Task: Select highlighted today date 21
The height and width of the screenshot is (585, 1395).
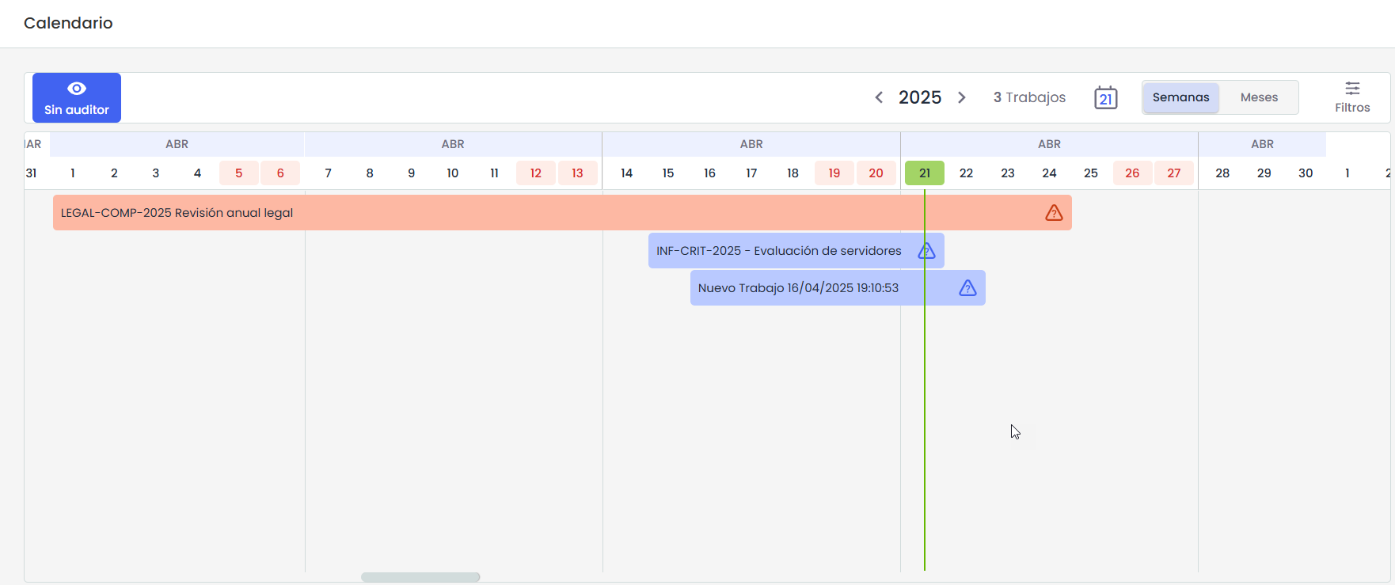Action: tap(924, 173)
